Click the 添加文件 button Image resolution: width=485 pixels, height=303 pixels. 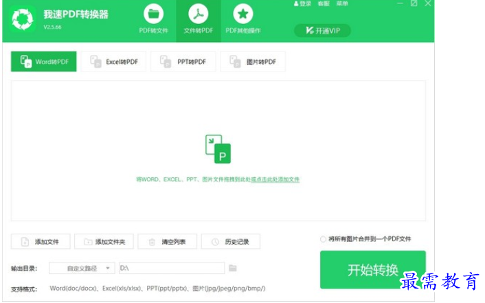pos(41,241)
